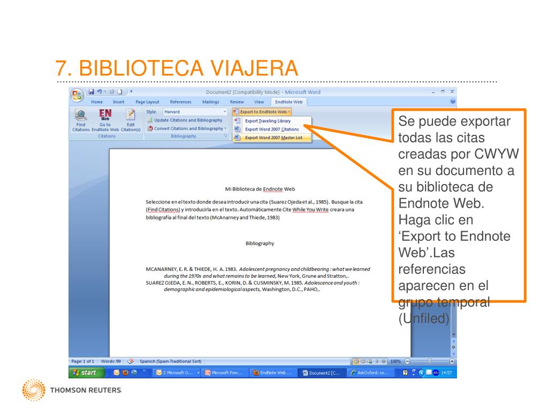Open the Style combo box showing Harvard
Screen dimensions: 548x411
(195, 112)
